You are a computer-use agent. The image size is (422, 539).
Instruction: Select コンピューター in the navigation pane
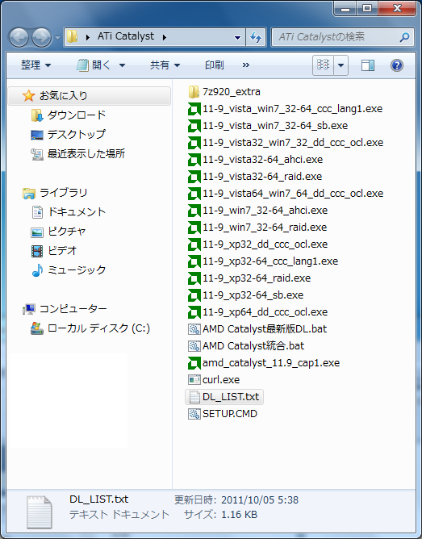73,309
